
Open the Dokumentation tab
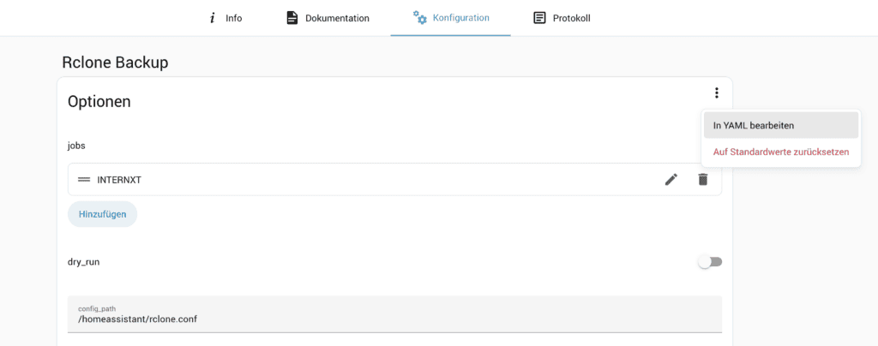tap(337, 18)
